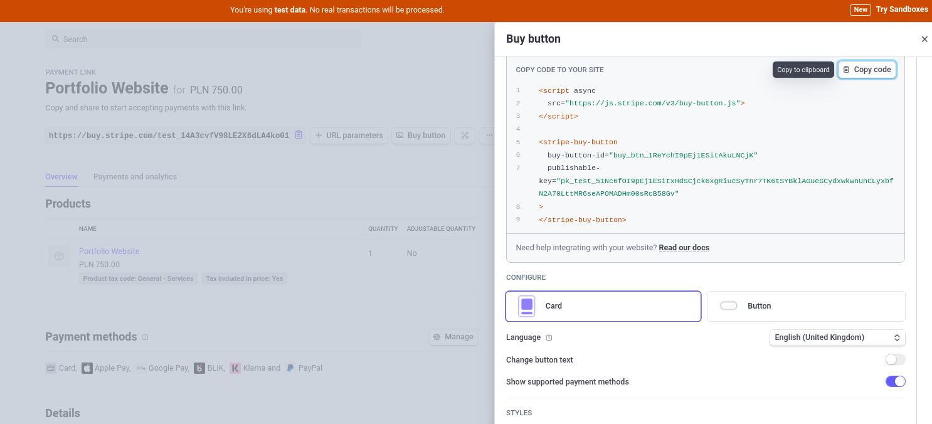Toggle Show supported payment methods switch
This screenshot has height=424, width=932.
coord(895,381)
